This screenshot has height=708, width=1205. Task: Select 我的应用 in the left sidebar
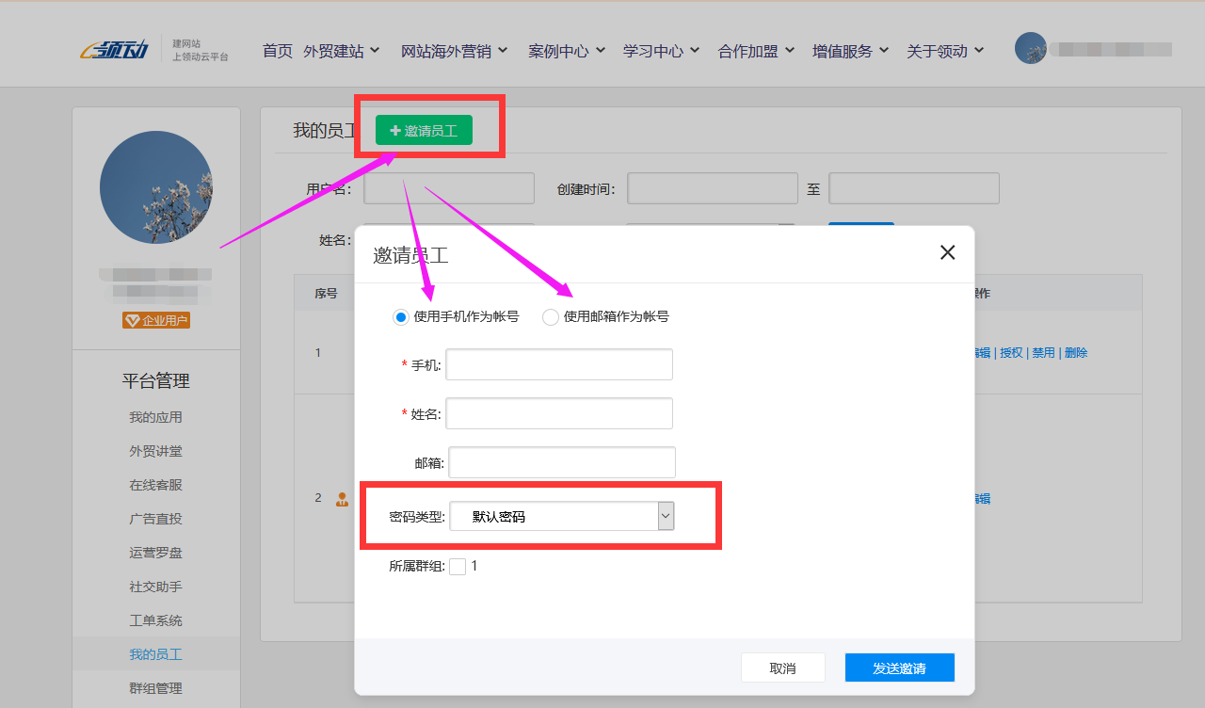click(156, 416)
